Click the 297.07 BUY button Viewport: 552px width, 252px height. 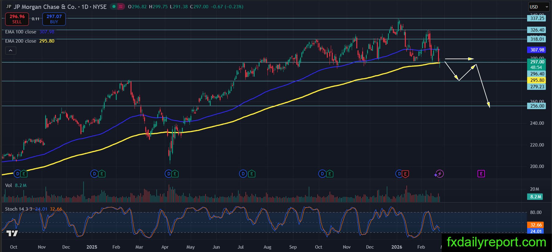pyautogui.click(x=54, y=19)
